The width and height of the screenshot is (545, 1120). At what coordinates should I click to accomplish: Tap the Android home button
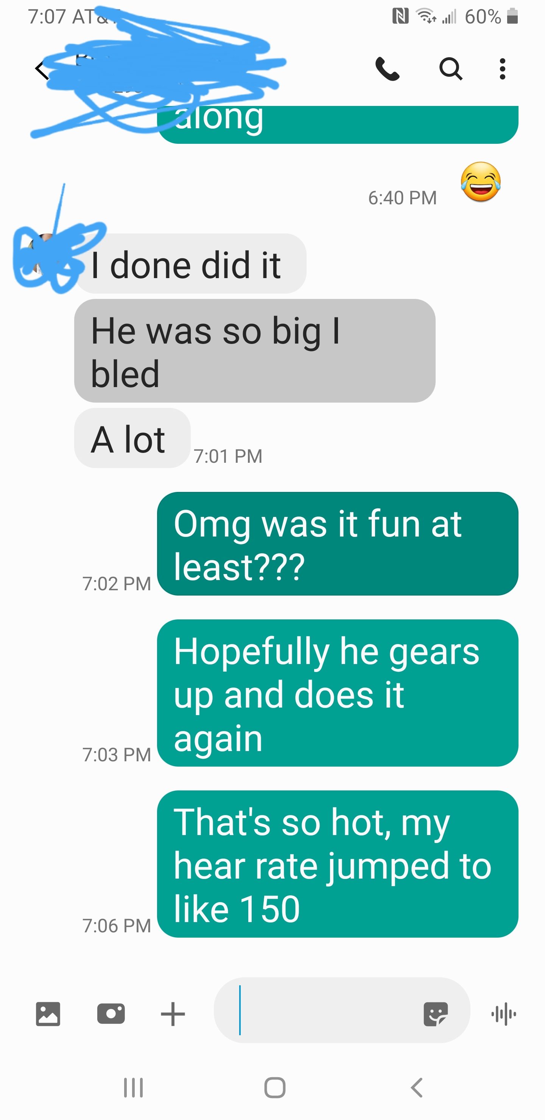pos(275,1088)
